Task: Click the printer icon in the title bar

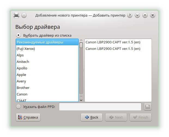Action: tap(16, 15)
